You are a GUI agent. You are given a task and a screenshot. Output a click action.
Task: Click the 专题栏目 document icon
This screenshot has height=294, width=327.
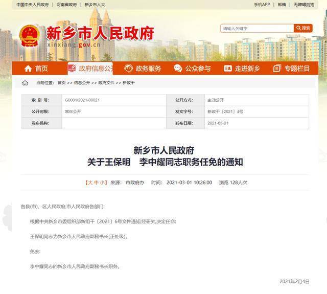click(277, 69)
